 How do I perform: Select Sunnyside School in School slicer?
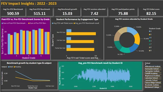[x=152, y=69]
